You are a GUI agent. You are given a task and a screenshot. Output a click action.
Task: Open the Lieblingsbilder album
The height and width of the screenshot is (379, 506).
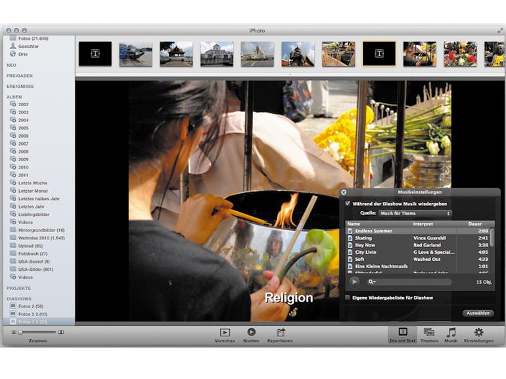pos(34,214)
